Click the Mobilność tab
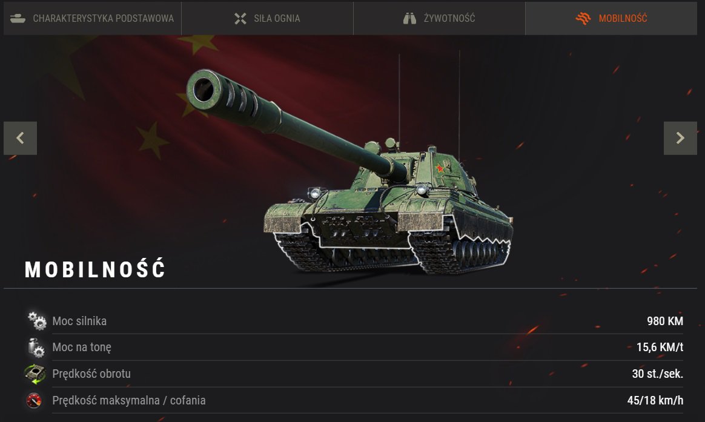705x422 pixels. click(611, 18)
